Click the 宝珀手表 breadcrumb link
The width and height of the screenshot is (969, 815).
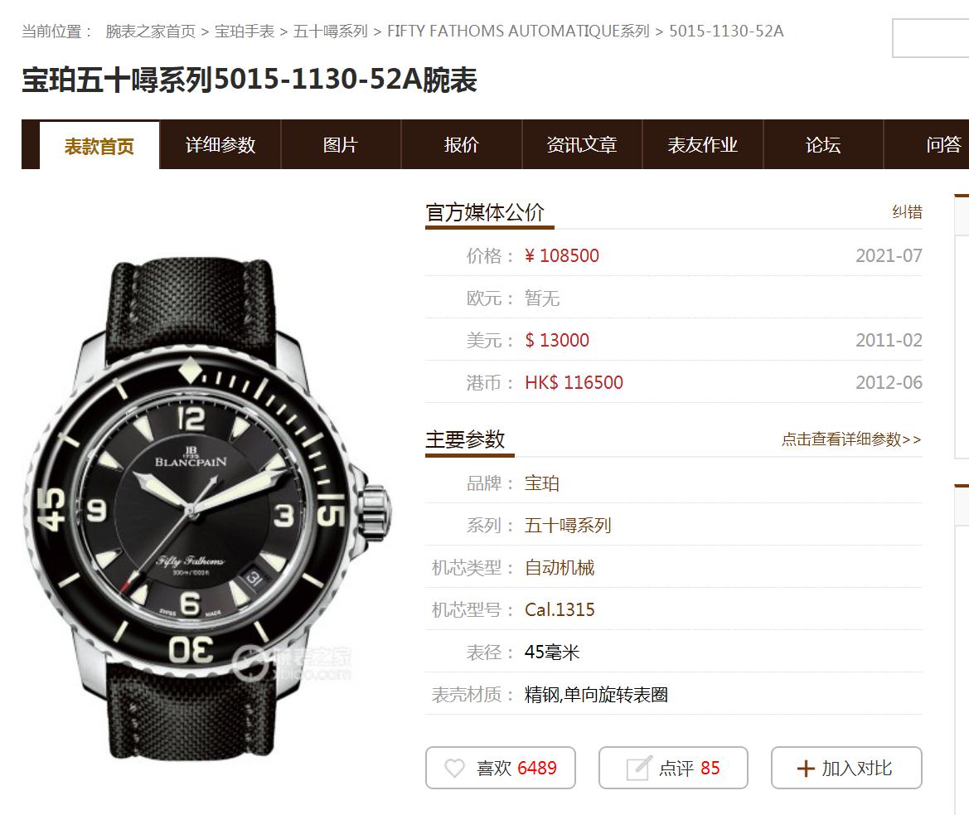pyautogui.click(x=244, y=31)
